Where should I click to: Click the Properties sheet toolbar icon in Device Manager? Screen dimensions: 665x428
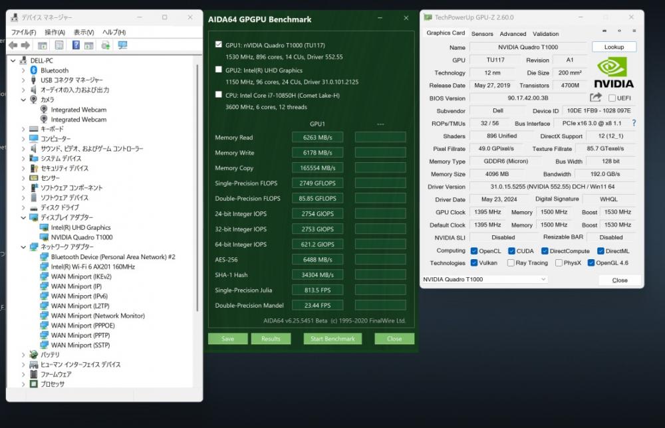pyautogui.click(x=59, y=45)
